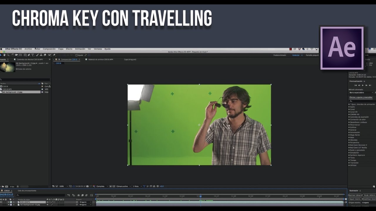Image resolution: width=376 pixels, height=211 pixels.
Task: Click the motion blur icon in timeline
Action: tap(86, 195)
